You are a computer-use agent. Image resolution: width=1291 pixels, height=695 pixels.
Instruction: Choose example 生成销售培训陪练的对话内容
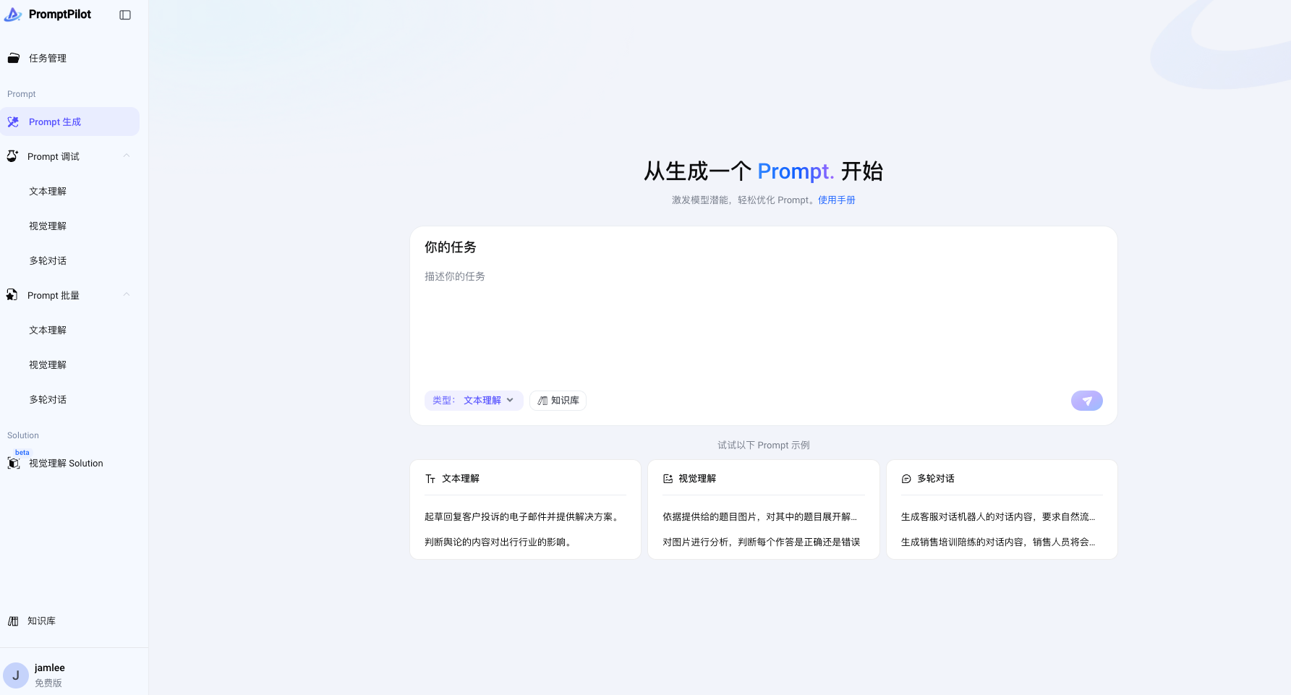point(998,542)
